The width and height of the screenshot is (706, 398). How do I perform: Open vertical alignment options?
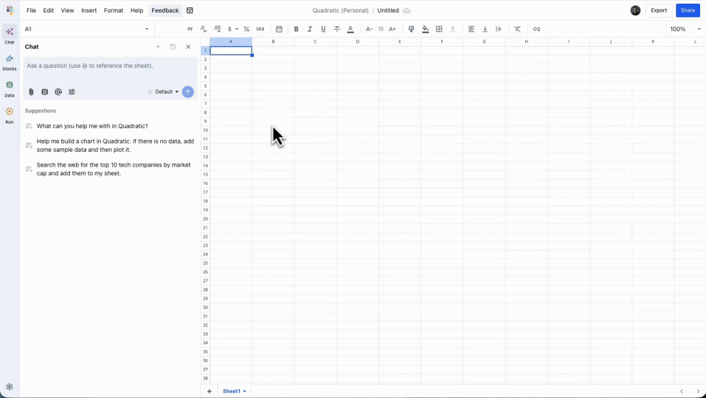tap(485, 29)
